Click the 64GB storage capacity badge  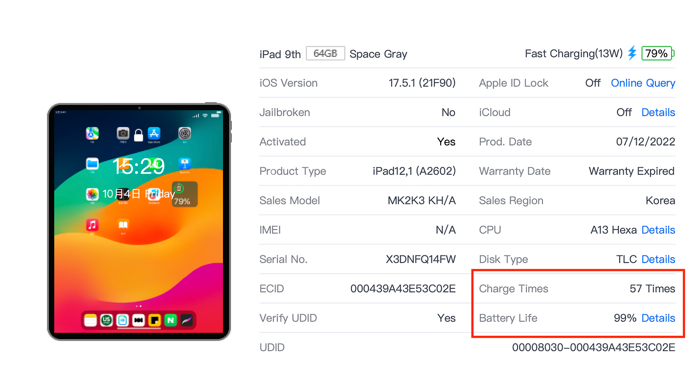point(325,53)
